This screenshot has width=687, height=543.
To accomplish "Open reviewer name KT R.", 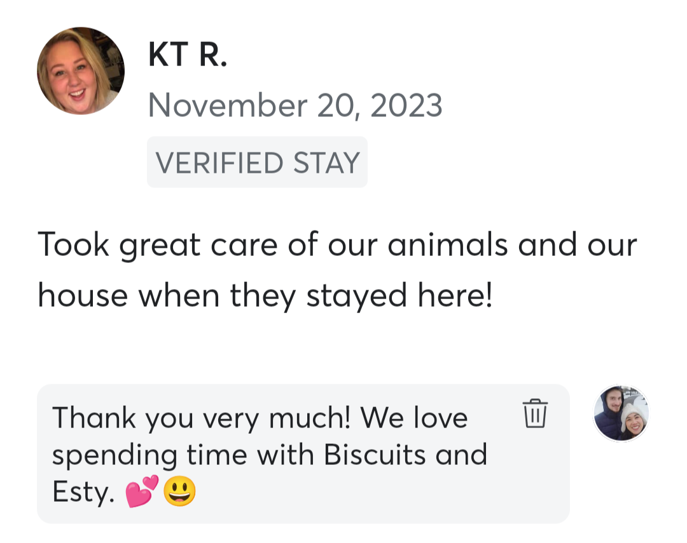I will click(188, 55).
